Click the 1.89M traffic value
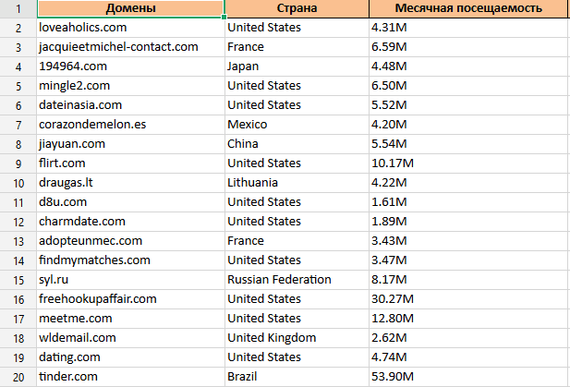The width and height of the screenshot is (570, 387). click(468, 222)
